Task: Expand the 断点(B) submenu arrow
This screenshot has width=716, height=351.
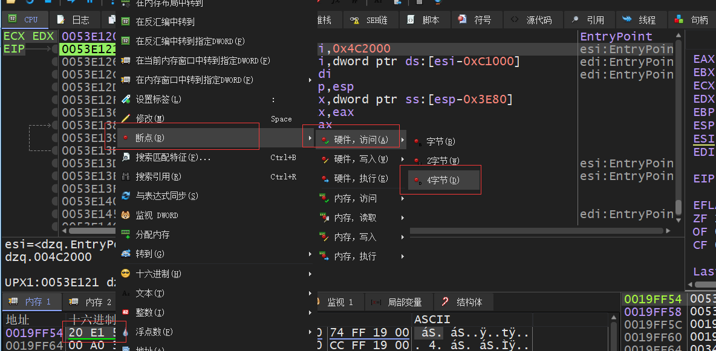Action: click(x=310, y=138)
